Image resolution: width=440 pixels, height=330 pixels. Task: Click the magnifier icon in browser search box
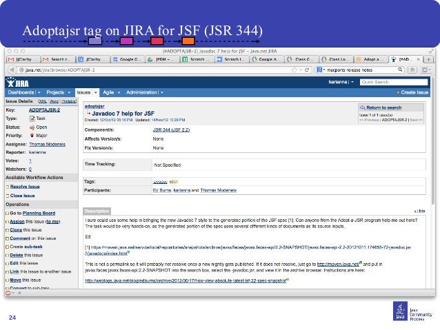pos(400,70)
